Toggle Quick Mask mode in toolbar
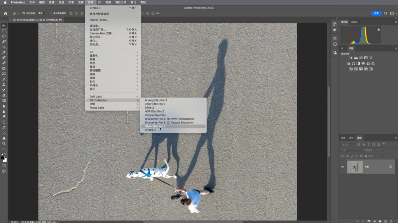The height and width of the screenshot is (223, 398). click(4, 166)
